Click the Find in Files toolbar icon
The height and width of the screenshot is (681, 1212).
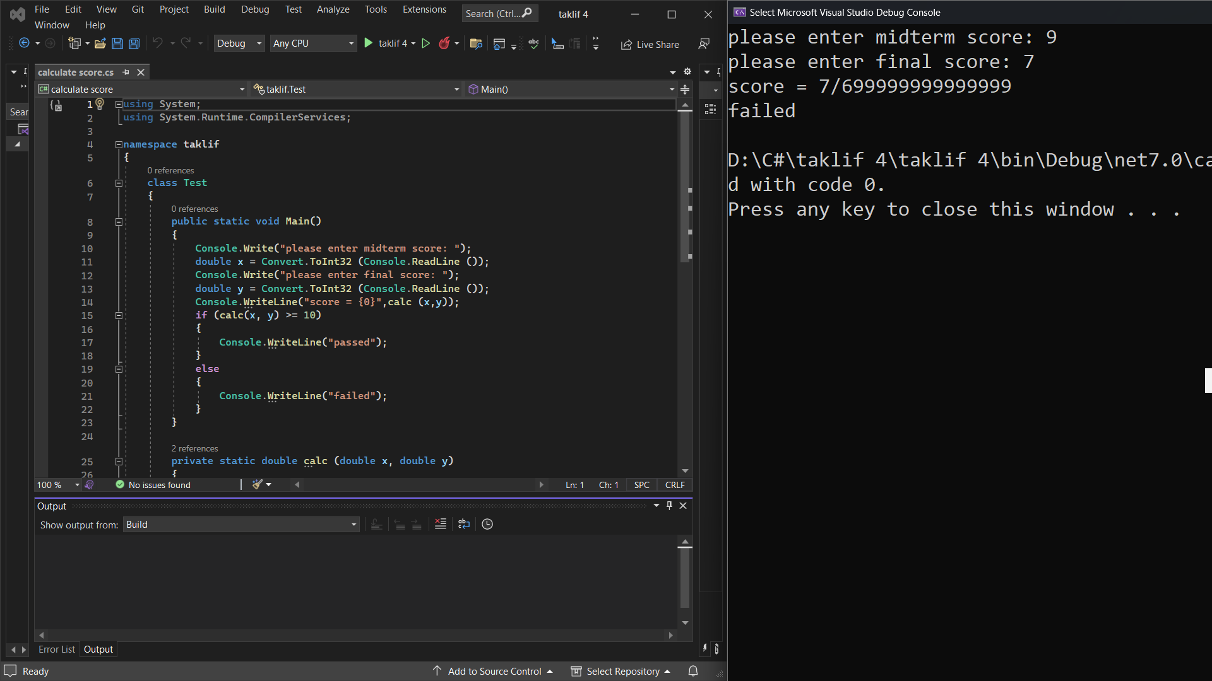pyautogui.click(x=476, y=44)
